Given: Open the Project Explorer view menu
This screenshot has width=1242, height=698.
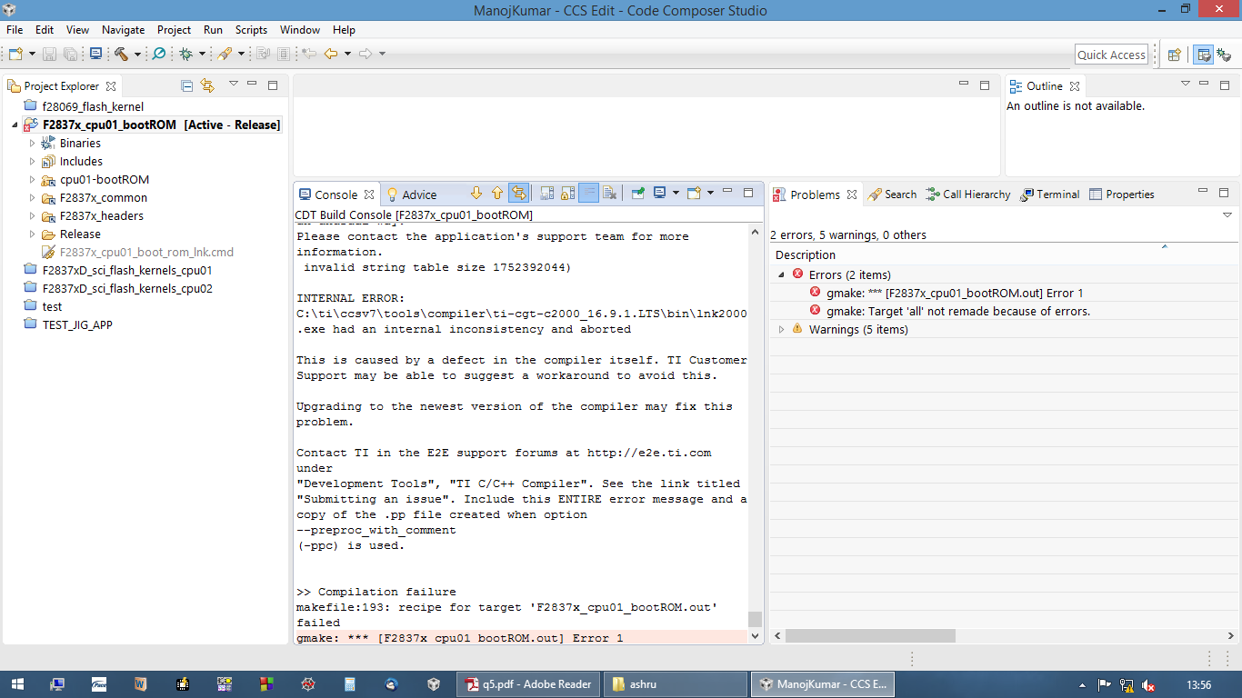Looking at the screenshot, I should click(x=234, y=84).
